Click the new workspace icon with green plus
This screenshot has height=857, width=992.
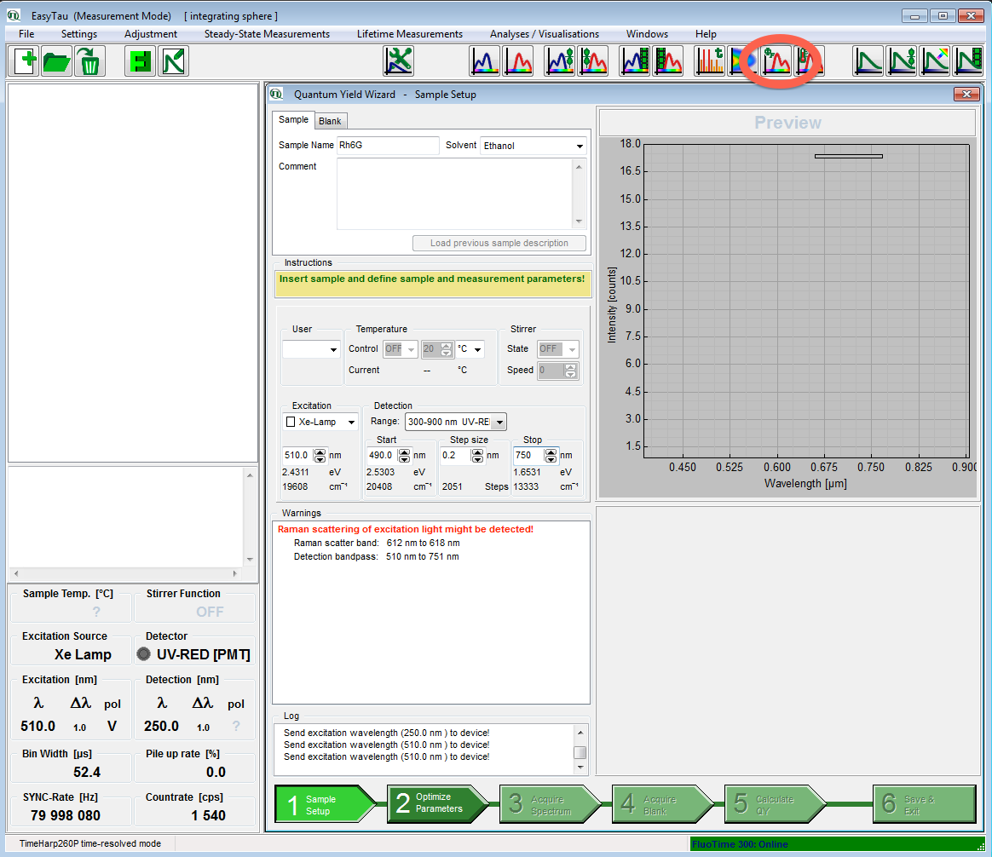pos(26,61)
